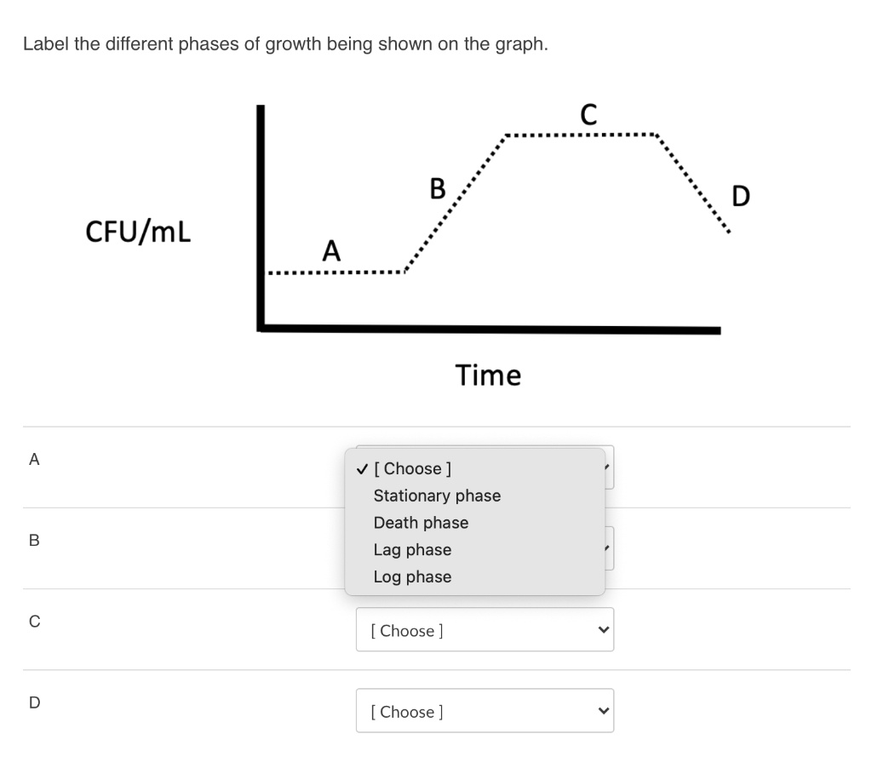Click the checked [ Choose ] default option

tap(413, 468)
